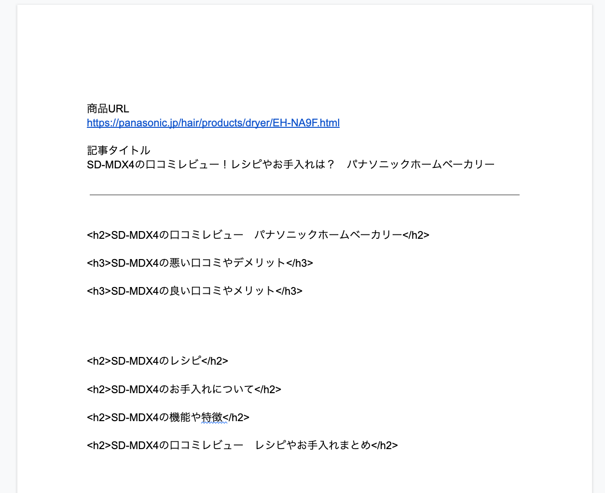This screenshot has width=605, height=493.
Task: Click the last h2 line レシピやお手入れまとめ
Action: [242, 445]
